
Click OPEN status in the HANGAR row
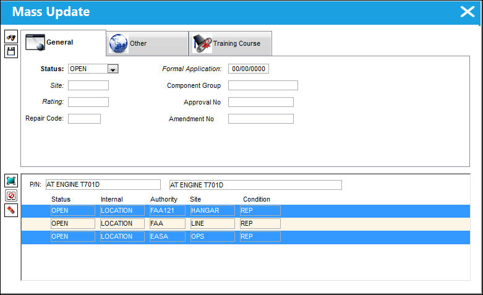(73, 211)
